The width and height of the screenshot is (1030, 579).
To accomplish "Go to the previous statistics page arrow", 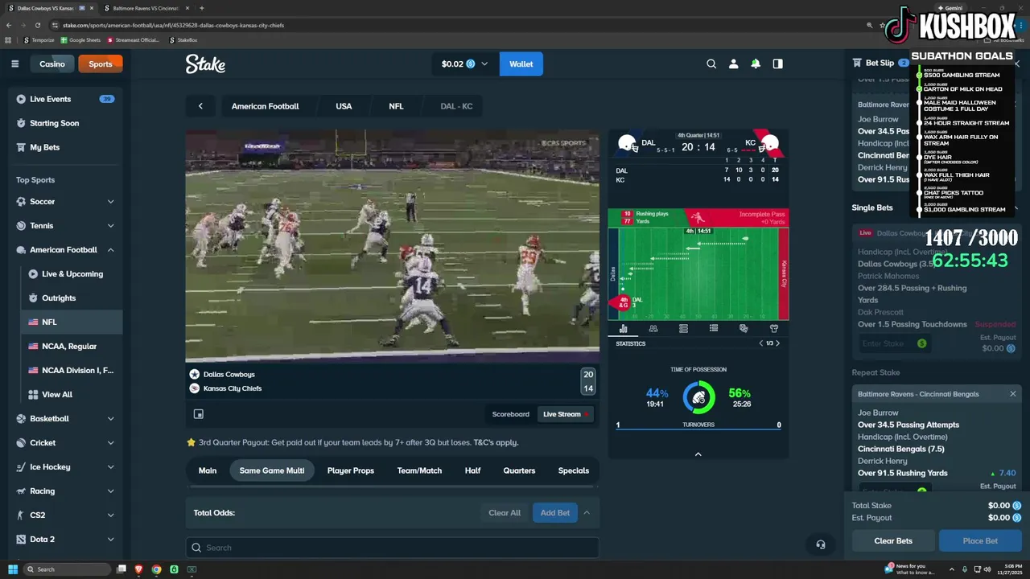I will click(x=761, y=343).
